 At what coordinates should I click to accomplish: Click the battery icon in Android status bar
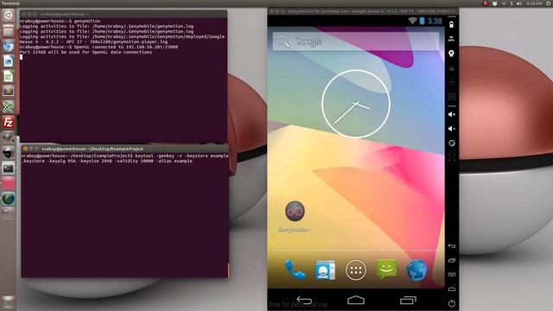click(x=422, y=21)
